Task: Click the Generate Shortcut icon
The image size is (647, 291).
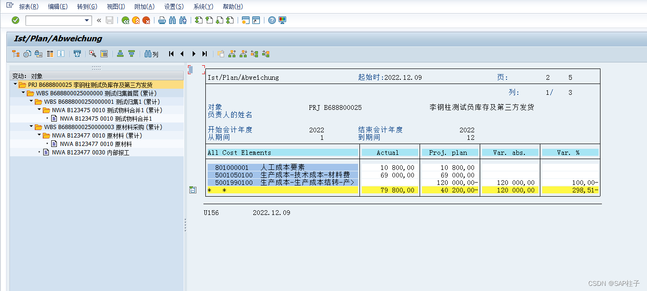Action: coord(256,20)
